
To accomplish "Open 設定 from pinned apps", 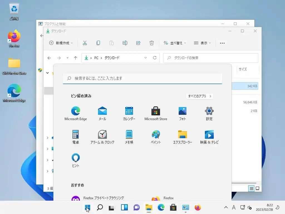I will (209, 114).
